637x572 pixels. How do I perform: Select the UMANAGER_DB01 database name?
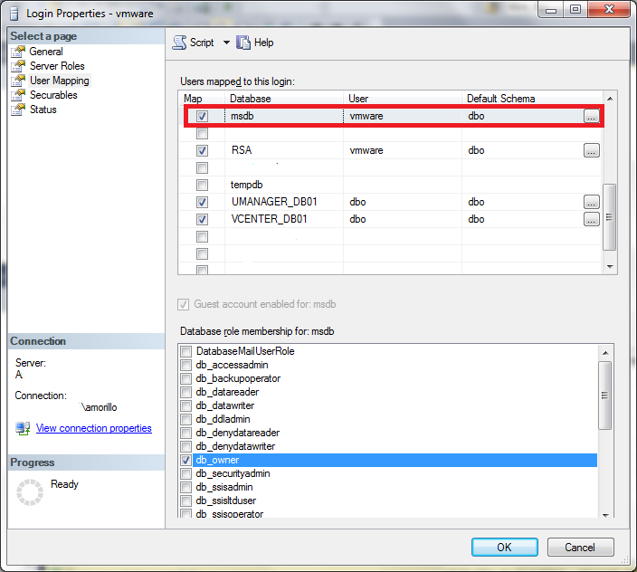tap(274, 202)
